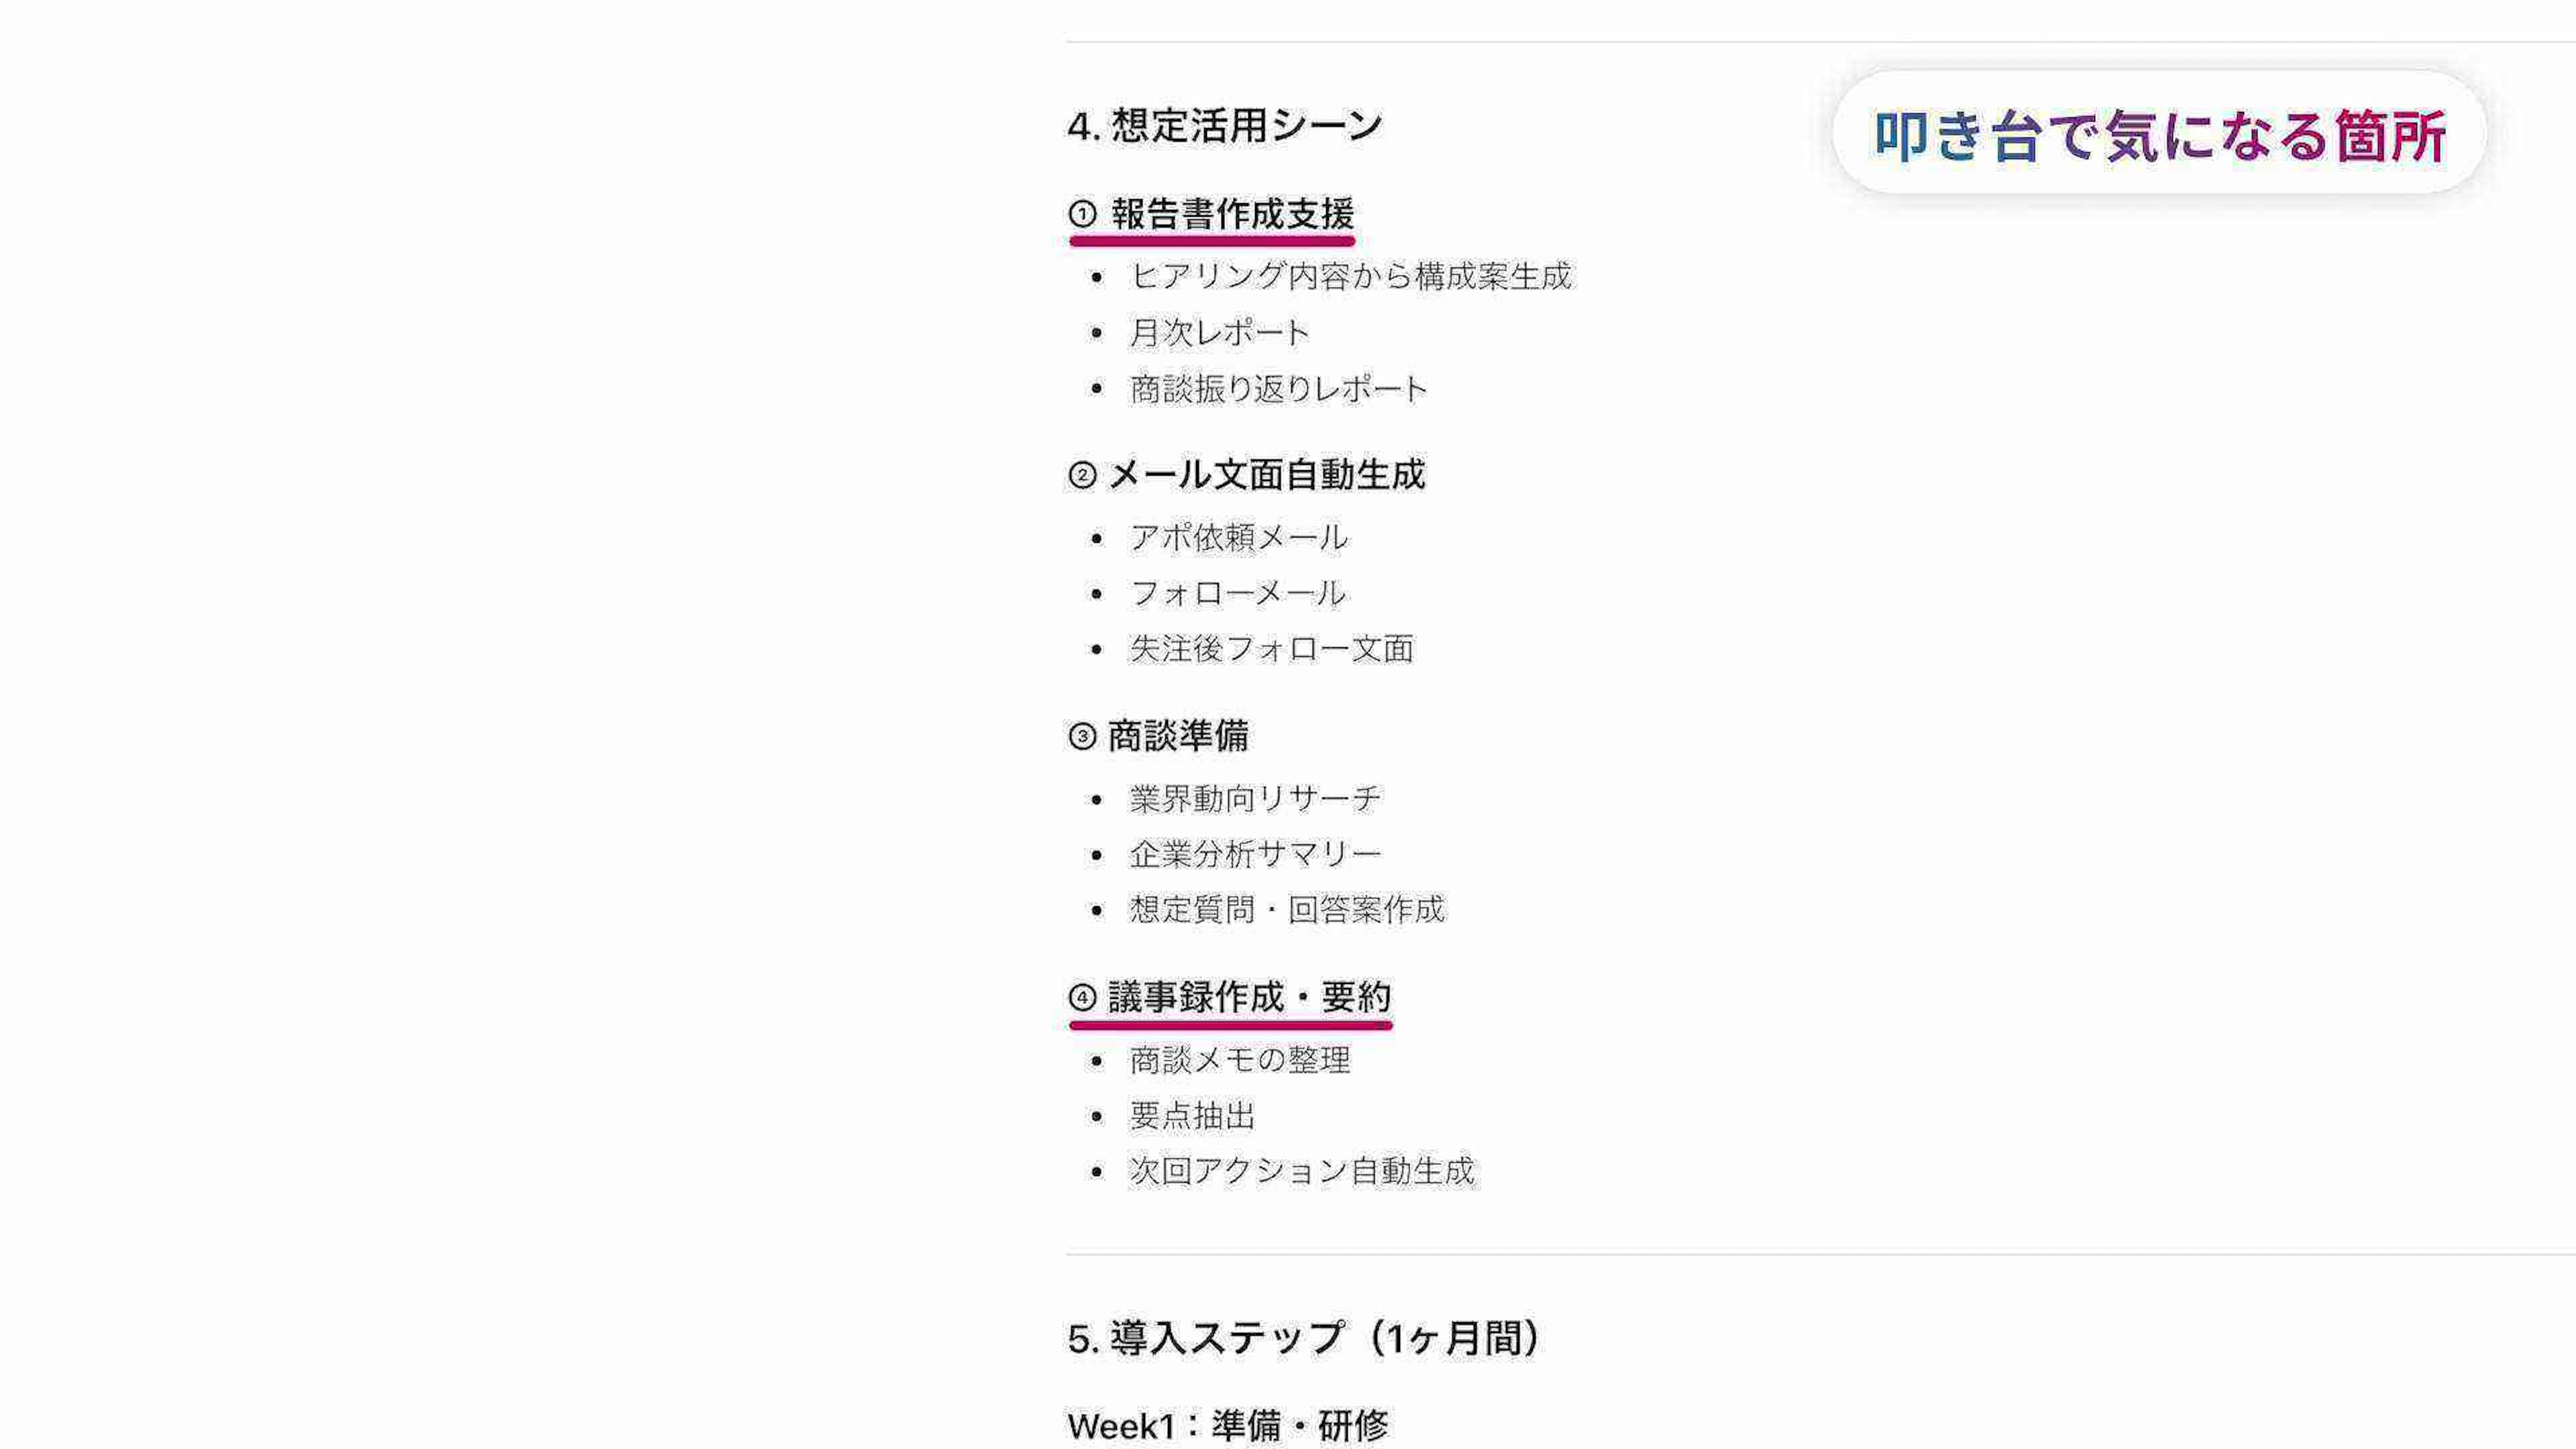Click the ヒアリング内容から構成案生成 bullet item
2576x1449 pixels.
click(1350, 276)
